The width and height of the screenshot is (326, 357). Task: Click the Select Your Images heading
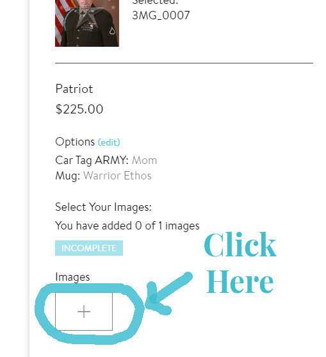click(x=103, y=208)
